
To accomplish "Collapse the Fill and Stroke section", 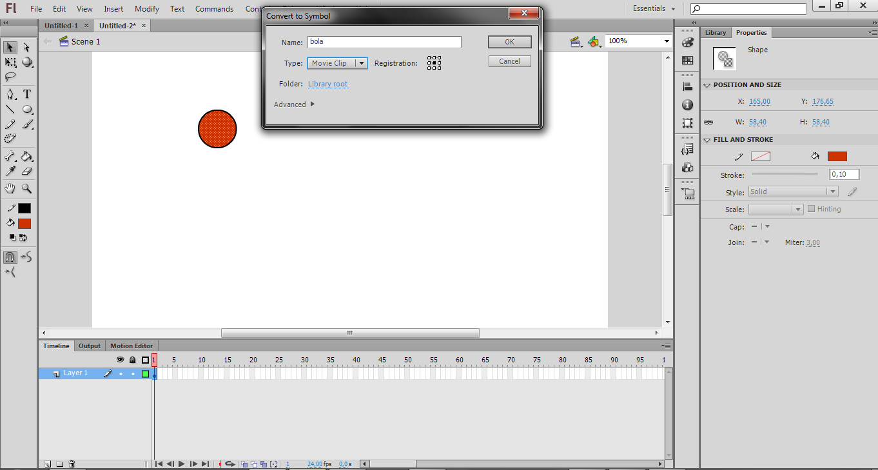I will [707, 140].
